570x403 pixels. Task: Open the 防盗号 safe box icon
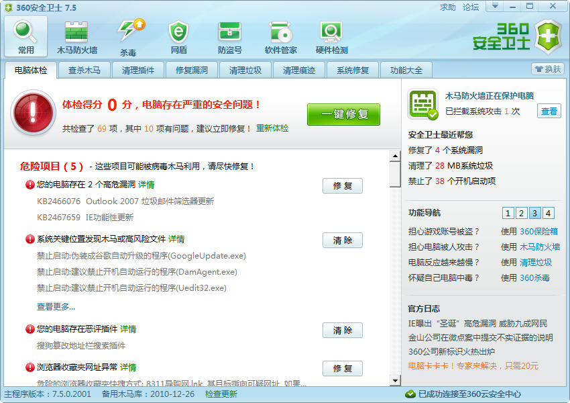click(230, 36)
